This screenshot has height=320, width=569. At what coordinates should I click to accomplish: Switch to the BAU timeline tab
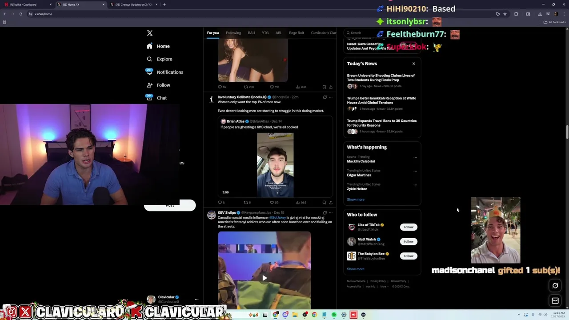click(x=251, y=33)
